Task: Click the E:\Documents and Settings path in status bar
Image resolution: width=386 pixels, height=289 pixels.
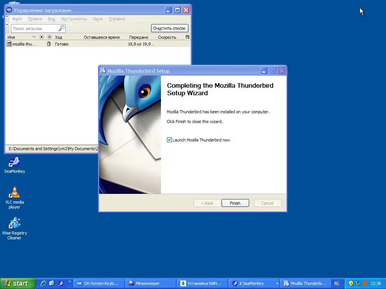Action: (x=53, y=149)
